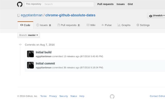Click the GitHub Octocat logo in header

tap(20, 4)
